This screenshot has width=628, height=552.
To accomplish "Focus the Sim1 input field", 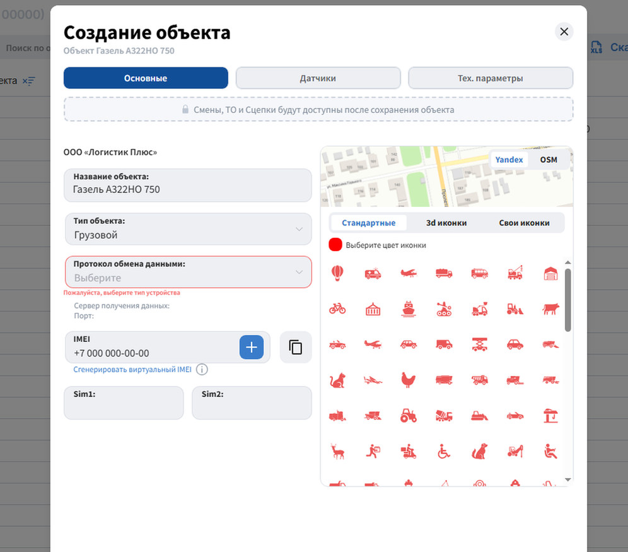I will pos(124,403).
